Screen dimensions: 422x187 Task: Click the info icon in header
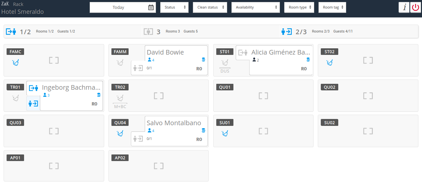pos(404,7)
